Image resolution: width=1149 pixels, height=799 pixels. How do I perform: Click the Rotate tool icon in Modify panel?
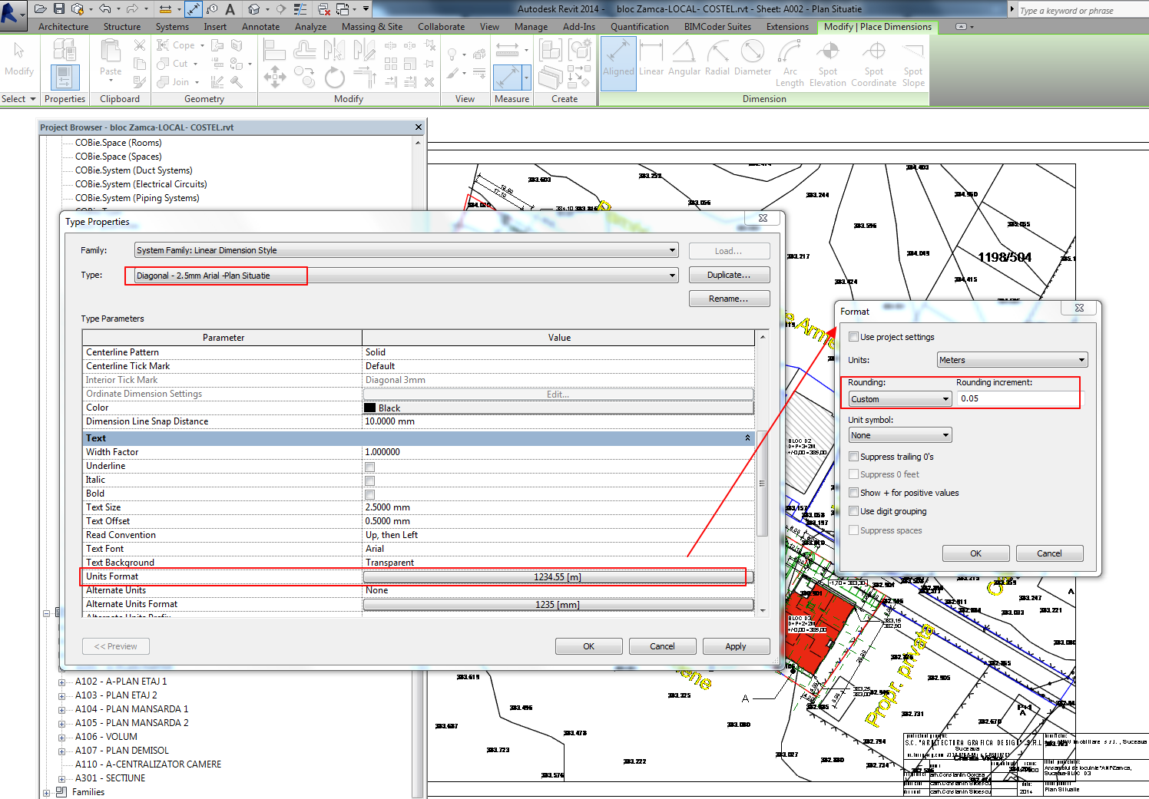[334, 77]
